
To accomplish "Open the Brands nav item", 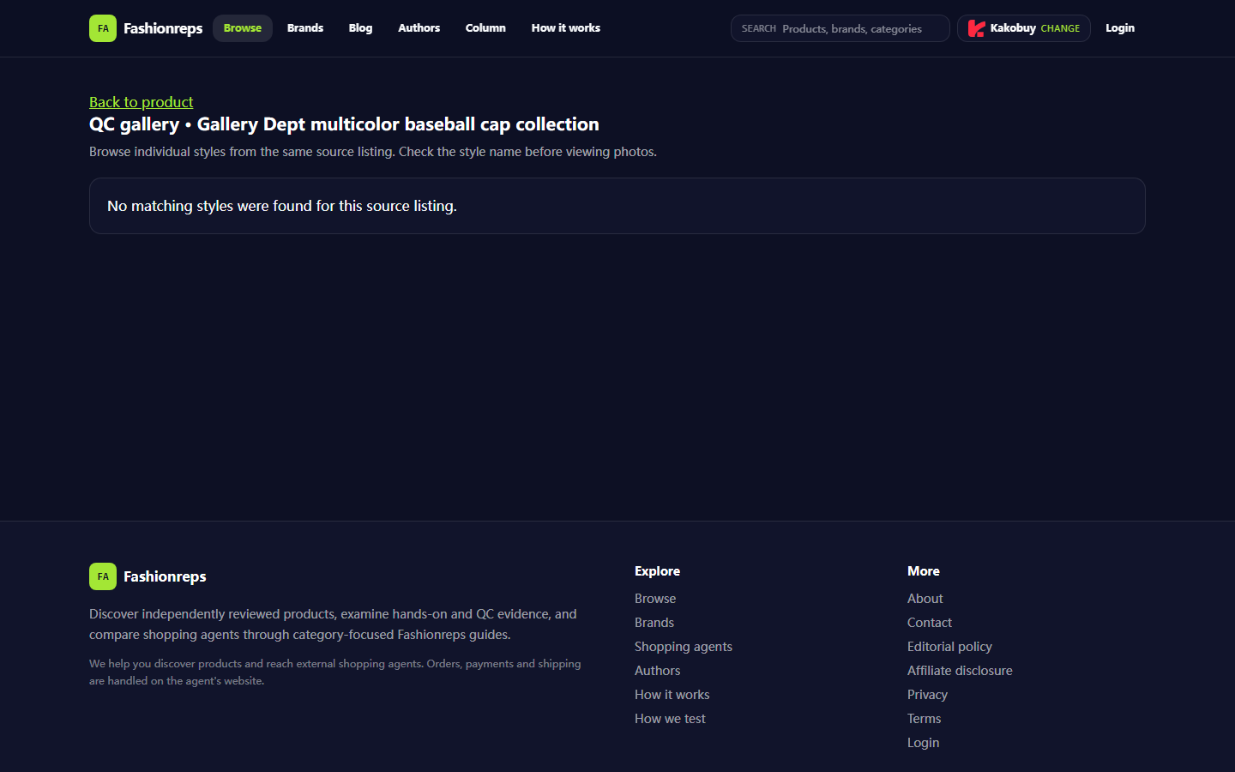I will pos(305,28).
